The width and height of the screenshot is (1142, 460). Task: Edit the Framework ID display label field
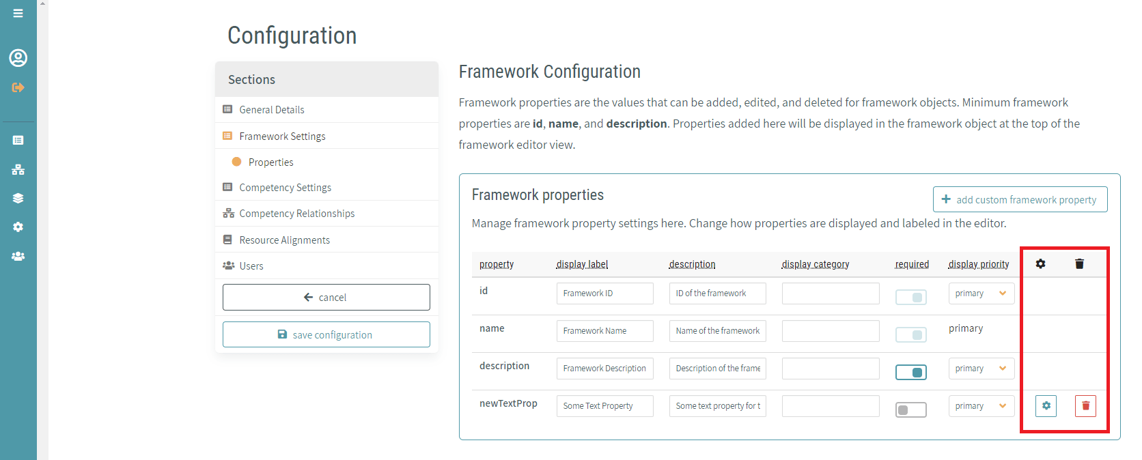[x=605, y=293]
